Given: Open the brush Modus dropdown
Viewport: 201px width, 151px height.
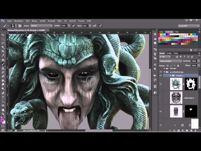Looking at the screenshot, I should tap(41, 26).
